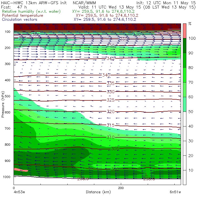Click the 'Valid: 11 UTC Wed 13 May 15' text

(x=110, y=7)
